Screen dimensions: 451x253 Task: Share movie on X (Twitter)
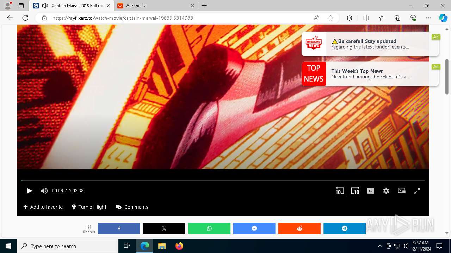(x=164, y=228)
